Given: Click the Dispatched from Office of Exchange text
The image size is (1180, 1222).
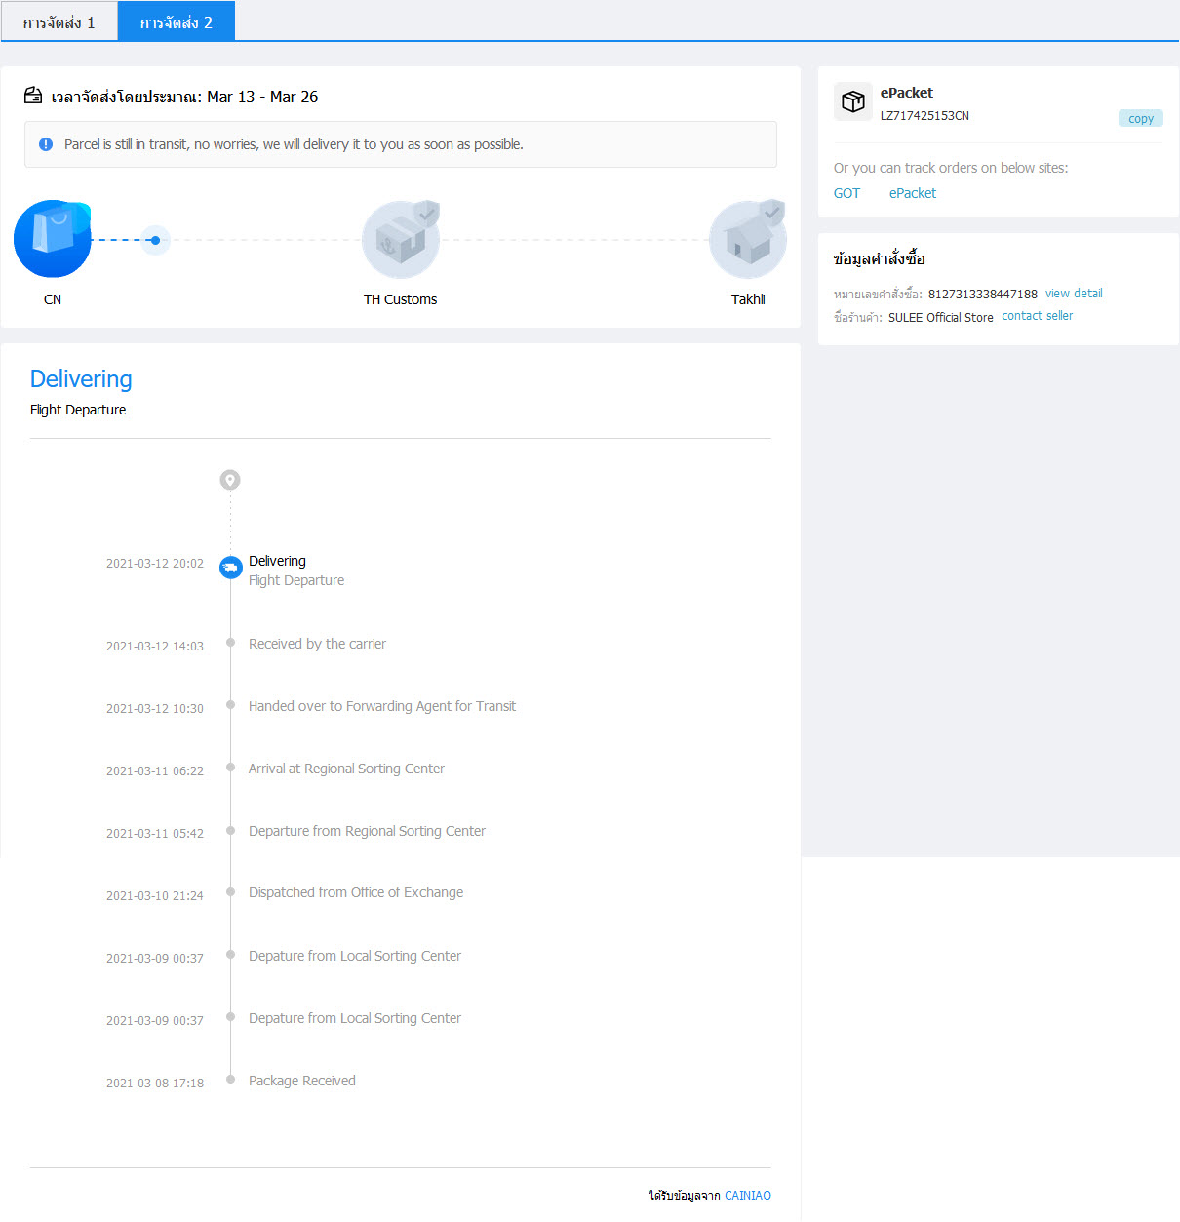Looking at the screenshot, I should coord(356,892).
